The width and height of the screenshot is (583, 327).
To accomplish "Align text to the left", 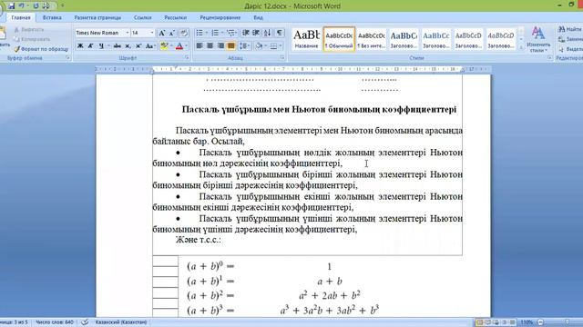I will click(199, 46).
